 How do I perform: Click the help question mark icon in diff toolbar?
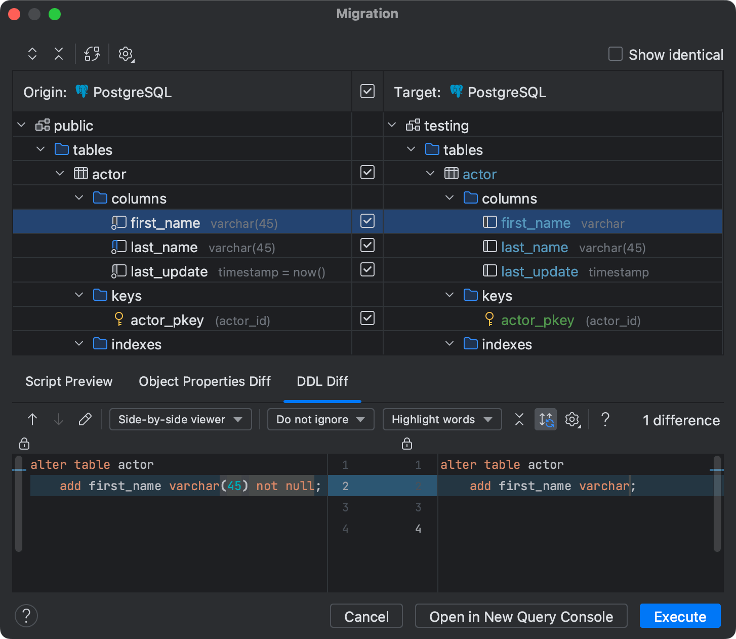(605, 419)
